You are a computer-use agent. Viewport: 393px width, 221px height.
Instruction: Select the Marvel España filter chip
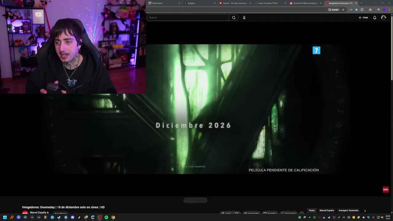pyautogui.click(x=327, y=211)
